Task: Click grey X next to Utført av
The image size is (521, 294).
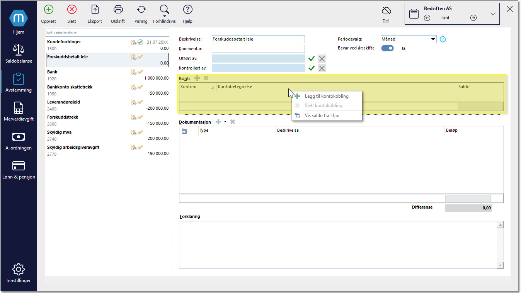Action: (x=322, y=59)
